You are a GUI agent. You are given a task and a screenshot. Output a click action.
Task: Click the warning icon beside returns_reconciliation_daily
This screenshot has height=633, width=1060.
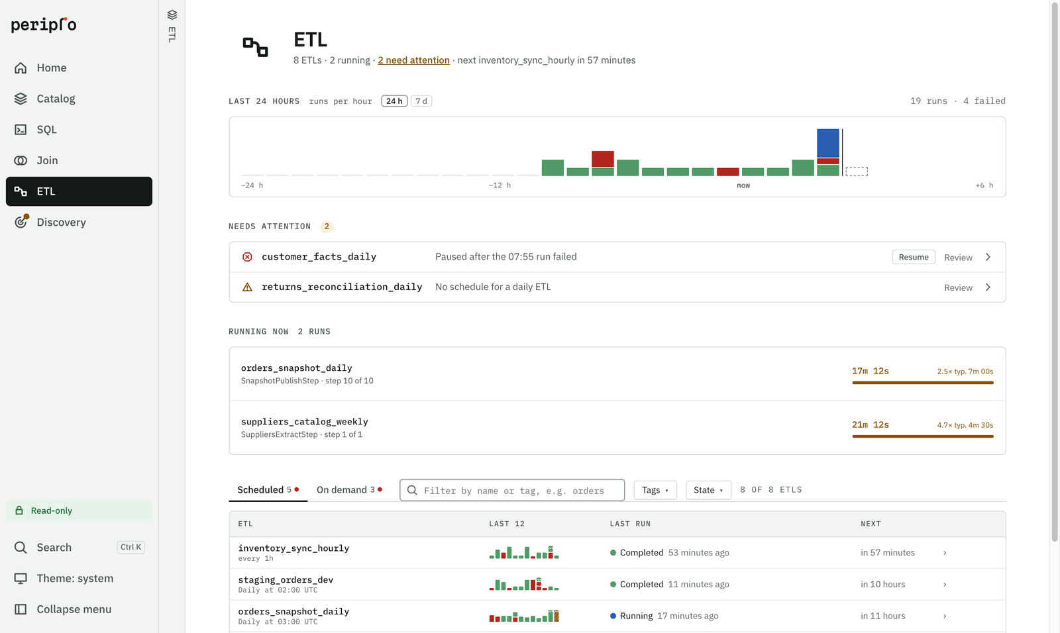pos(247,287)
